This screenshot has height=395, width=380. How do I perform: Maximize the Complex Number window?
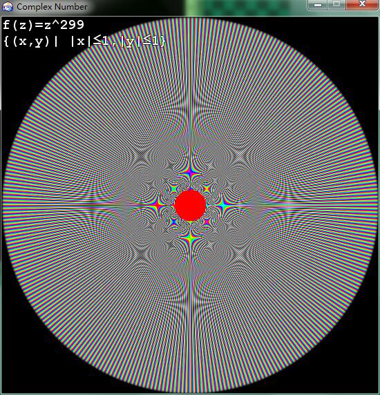tap(336, 5)
